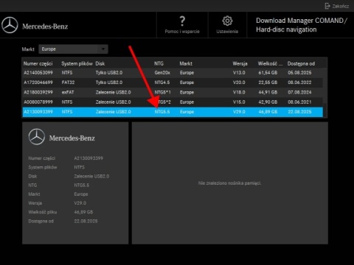Click date 05.08.2025 cell
354x265 pixels.
299,73
